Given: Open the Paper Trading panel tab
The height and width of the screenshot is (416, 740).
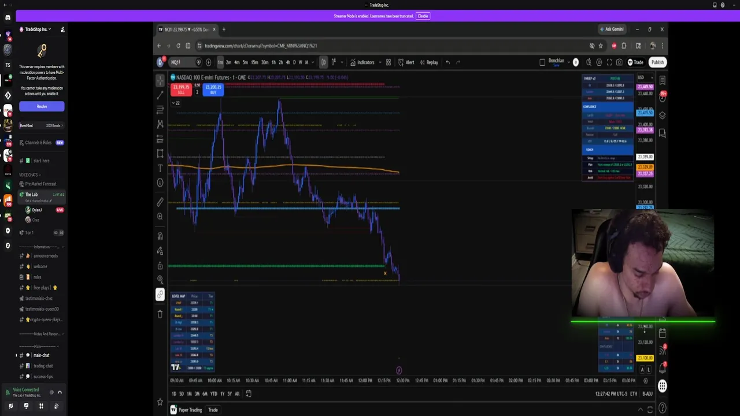Looking at the screenshot, I should pos(190,410).
